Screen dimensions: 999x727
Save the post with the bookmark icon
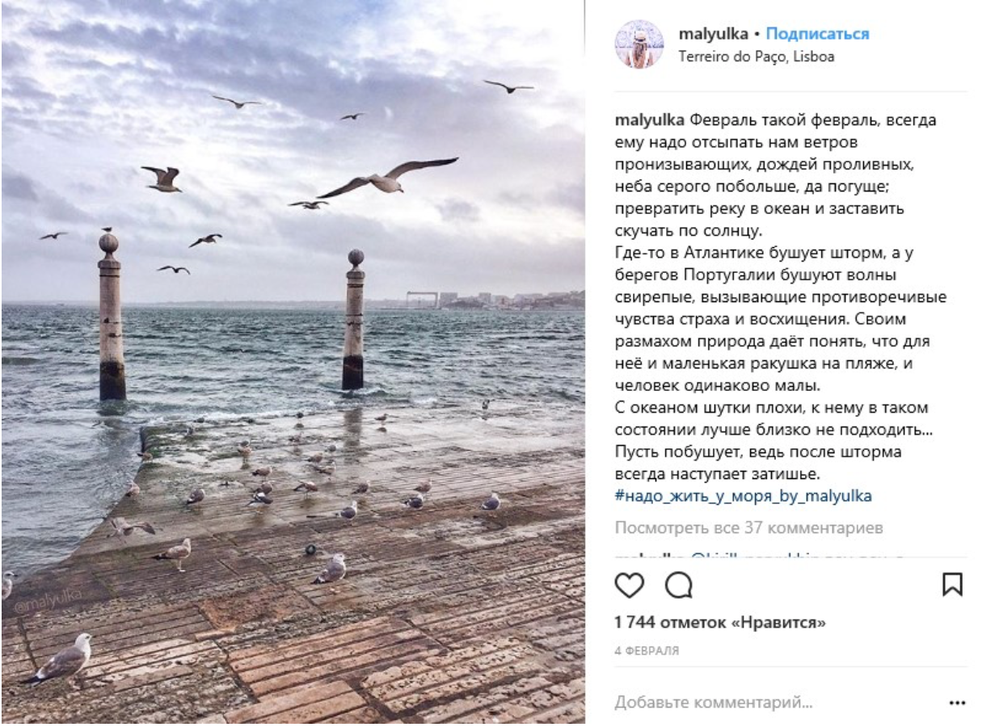(952, 584)
